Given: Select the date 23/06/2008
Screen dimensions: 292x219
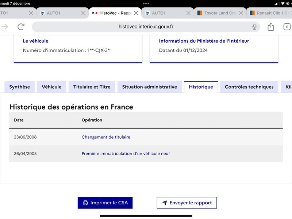Looking at the screenshot, I should coord(25,137).
